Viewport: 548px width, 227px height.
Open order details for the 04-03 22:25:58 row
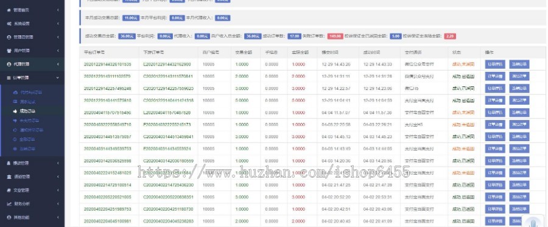pyautogui.click(x=495, y=124)
